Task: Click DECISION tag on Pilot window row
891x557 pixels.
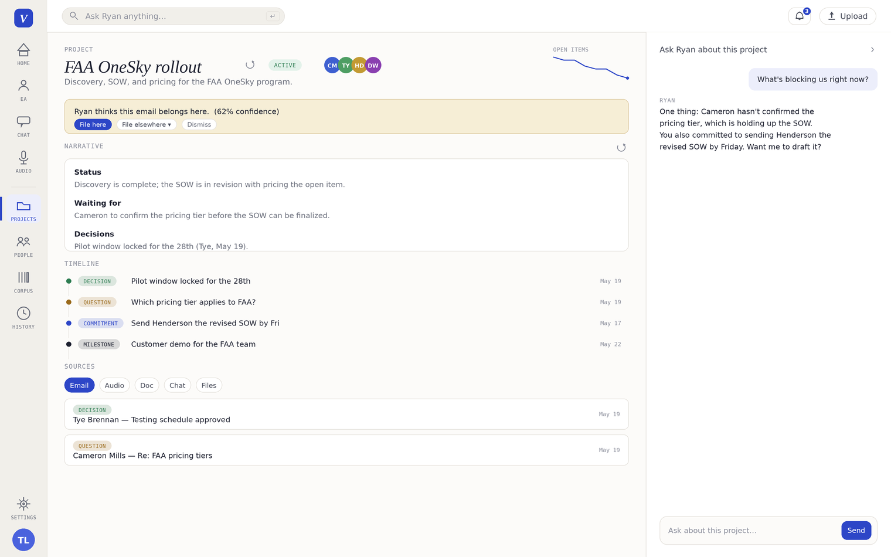Action: click(97, 281)
